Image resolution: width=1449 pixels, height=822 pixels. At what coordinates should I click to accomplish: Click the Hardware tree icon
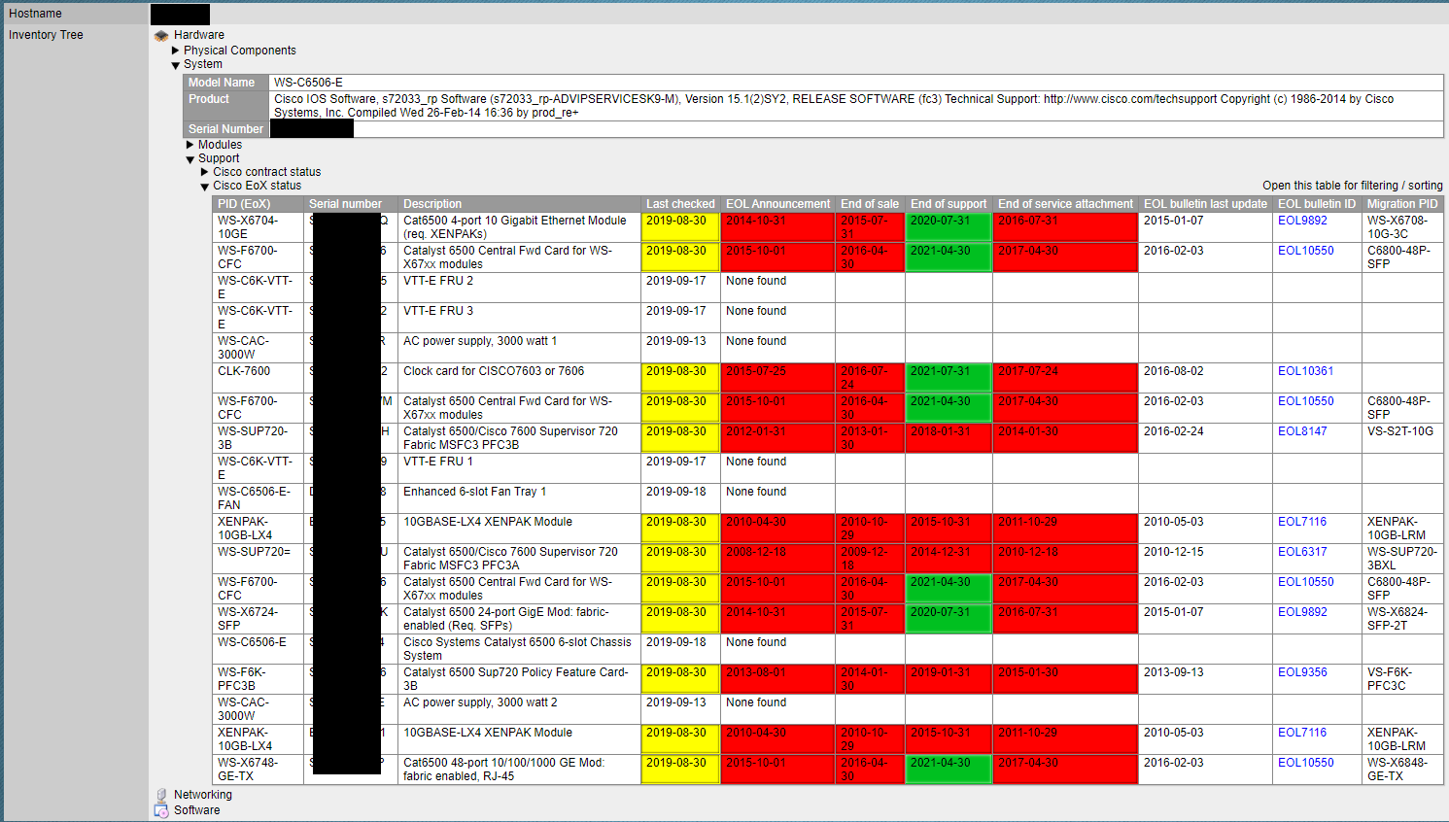(161, 35)
